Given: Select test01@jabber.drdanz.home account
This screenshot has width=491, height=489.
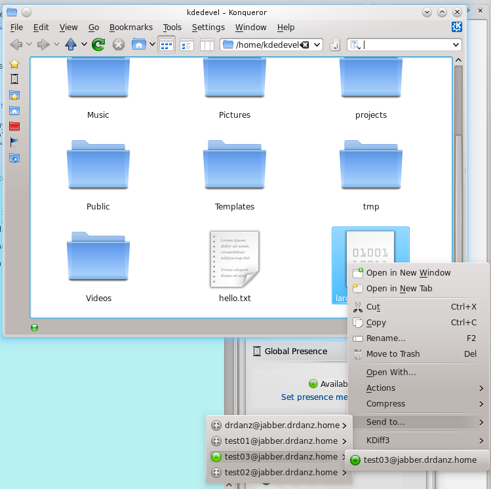Looking at the screenshot, I should (279, 441).
